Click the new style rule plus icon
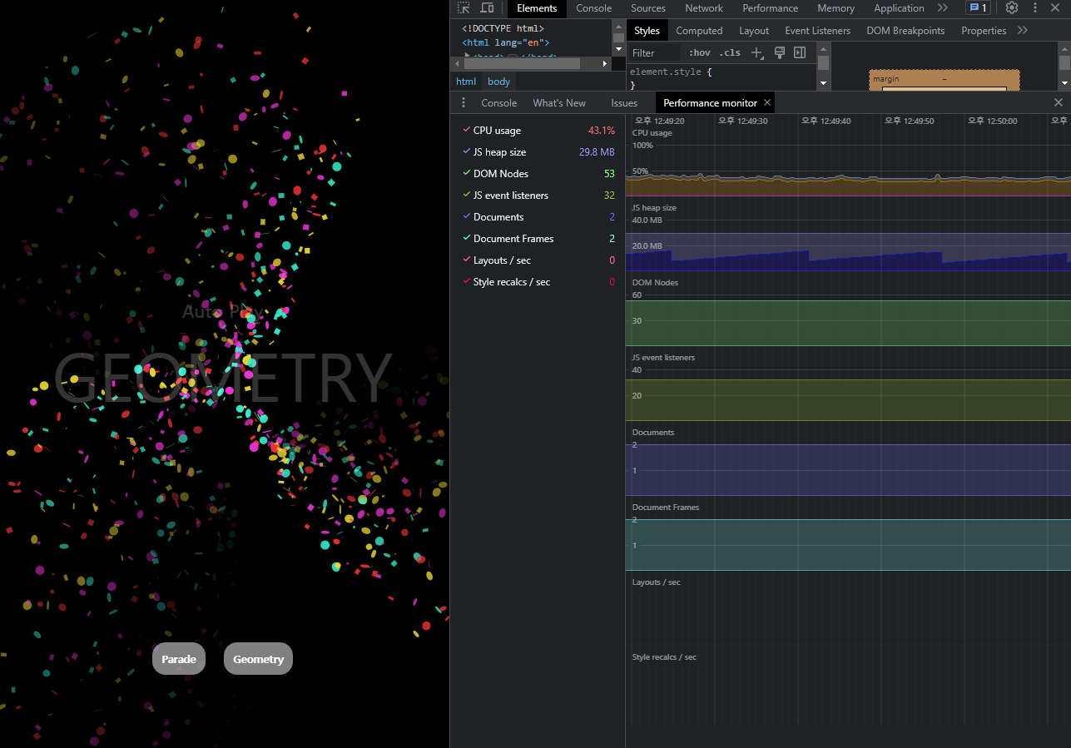 click(x=756, y=52)
